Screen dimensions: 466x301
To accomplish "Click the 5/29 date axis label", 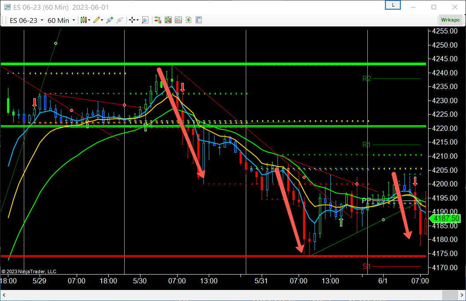I will coord(39,281).
